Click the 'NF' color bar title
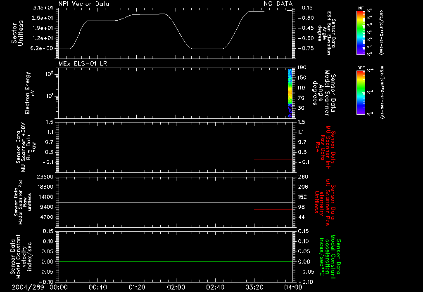 coord(361,8)
